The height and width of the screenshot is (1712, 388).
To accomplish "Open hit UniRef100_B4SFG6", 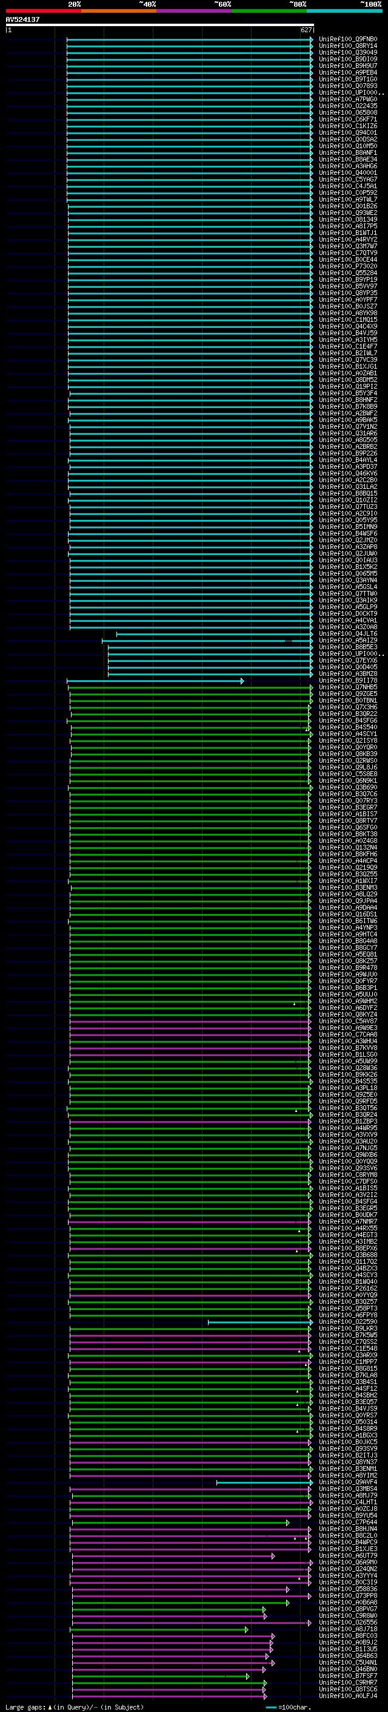I will (x=347, y=720).
